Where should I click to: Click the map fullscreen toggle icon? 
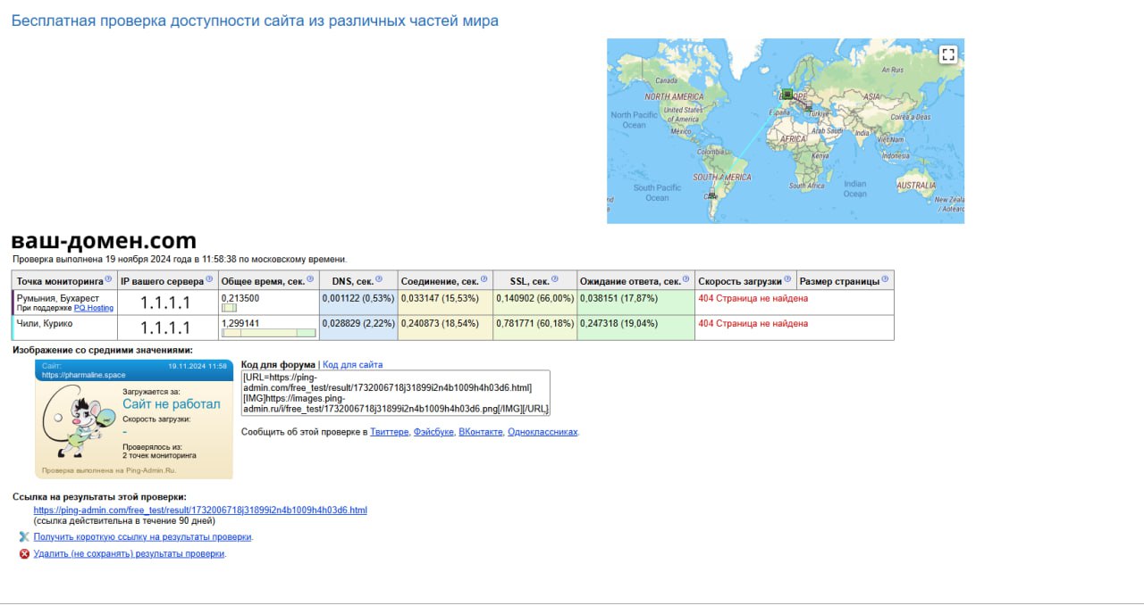pos(948,54)
